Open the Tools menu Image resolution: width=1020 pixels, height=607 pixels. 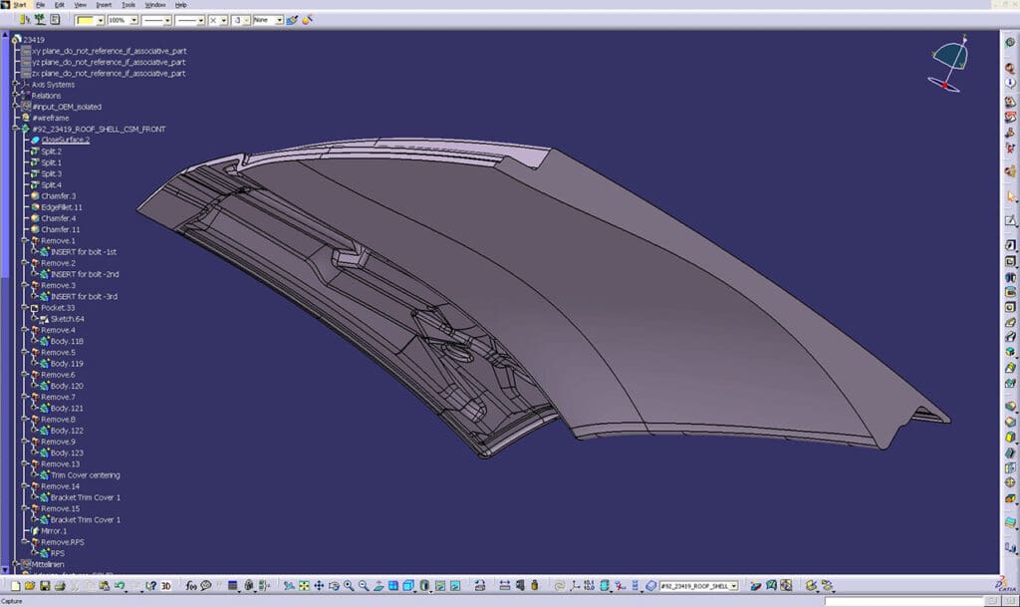coord(128,5)
